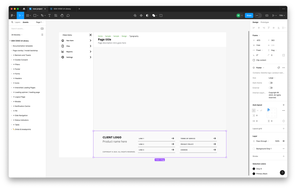Switch to the Assets tab
This screenshot has width=296, height=189.
(25, 22)
